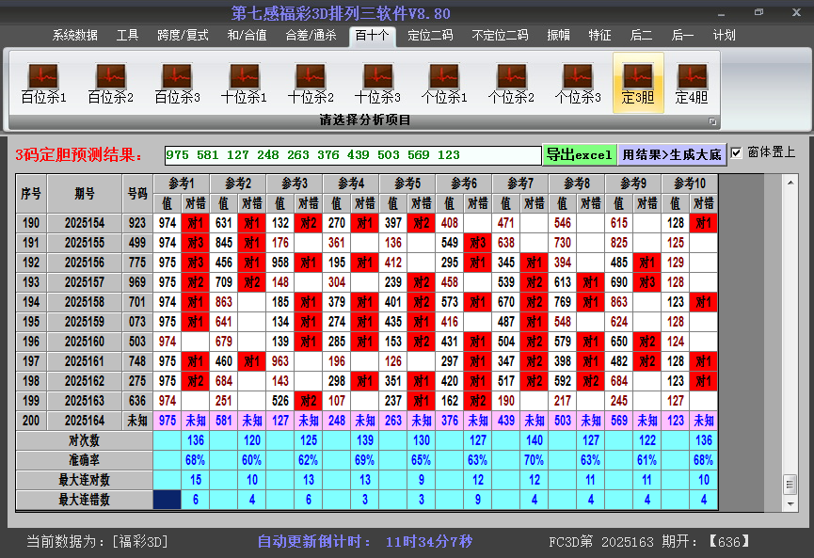Select the row with 期号 2025160

pos(366,342)
